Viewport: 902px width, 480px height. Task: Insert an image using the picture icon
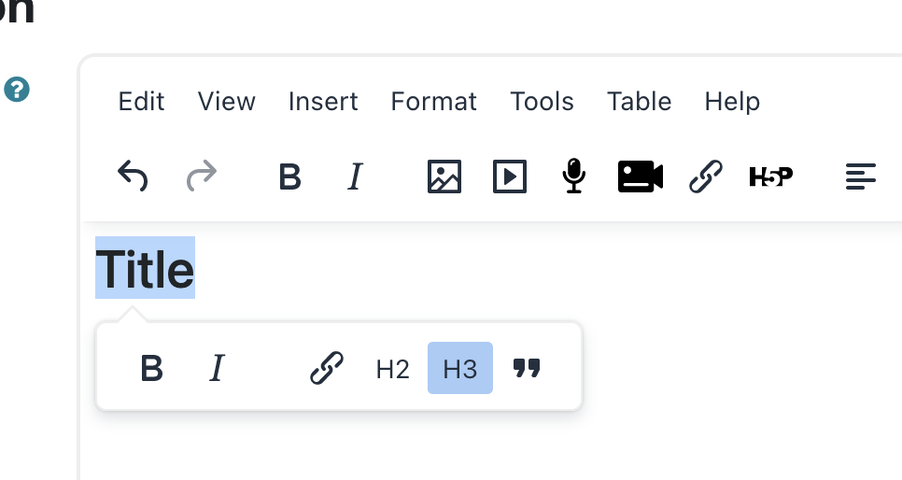[x=444, y=176]
